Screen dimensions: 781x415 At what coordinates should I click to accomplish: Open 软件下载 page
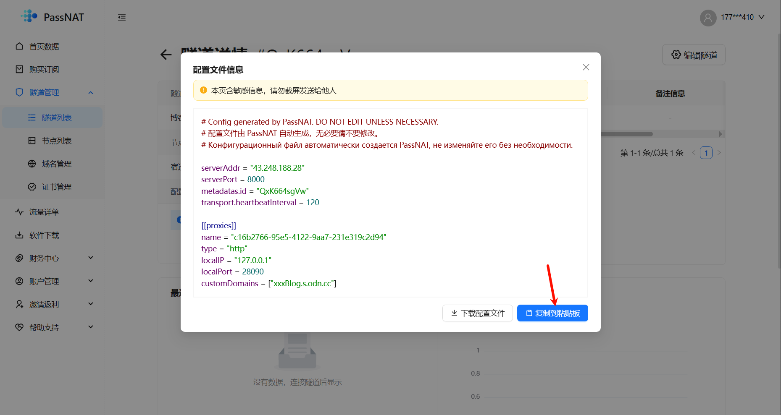point(44,235)
